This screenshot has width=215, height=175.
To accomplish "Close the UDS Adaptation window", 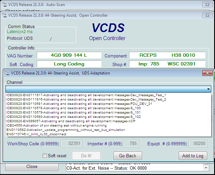I will [x=207, y=73].
